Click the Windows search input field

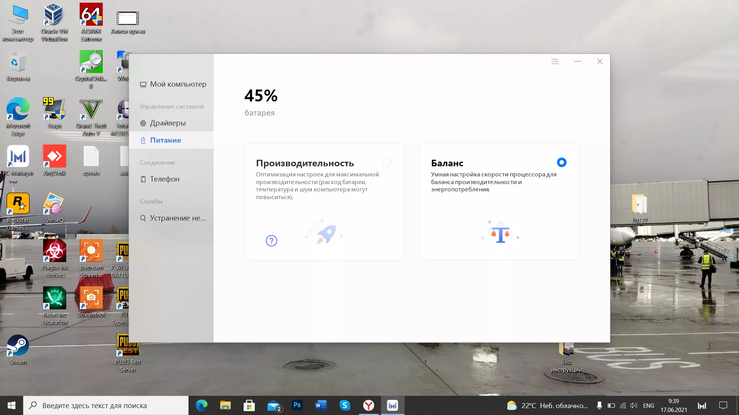click(x=106, y=405)
